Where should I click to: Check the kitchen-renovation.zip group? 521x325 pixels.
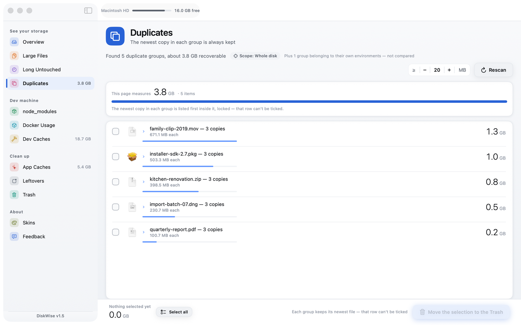coord(116,182)
